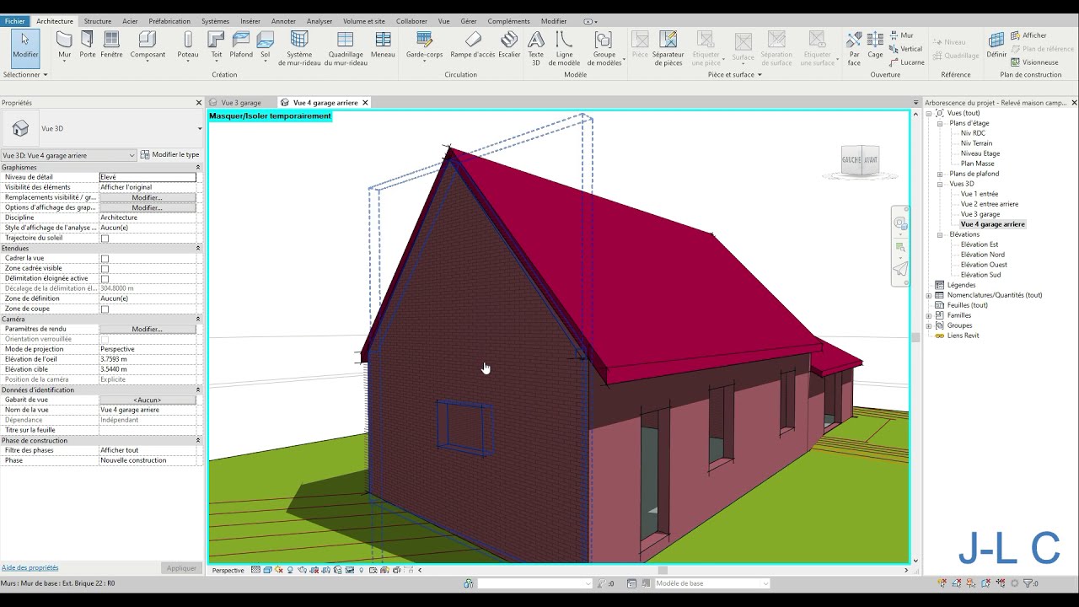The image size is (1079, 607).
Task: Open Groupe de modèles tool
Action: [x=604, y=49]
